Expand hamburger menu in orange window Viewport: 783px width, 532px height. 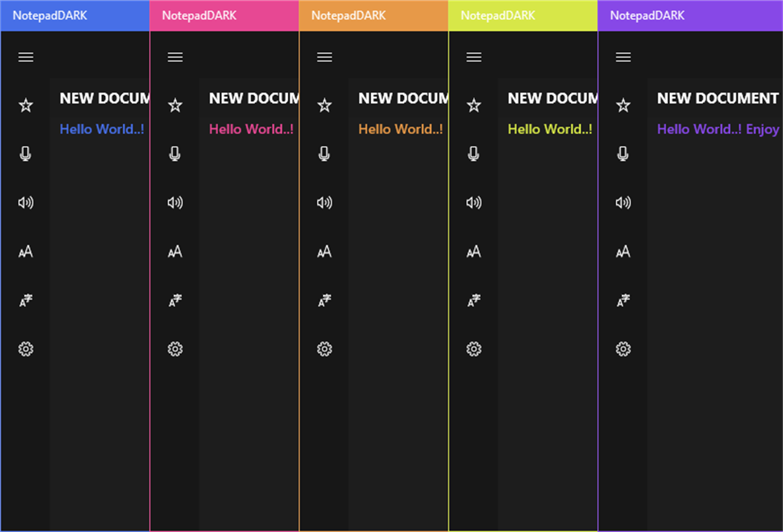324,57
